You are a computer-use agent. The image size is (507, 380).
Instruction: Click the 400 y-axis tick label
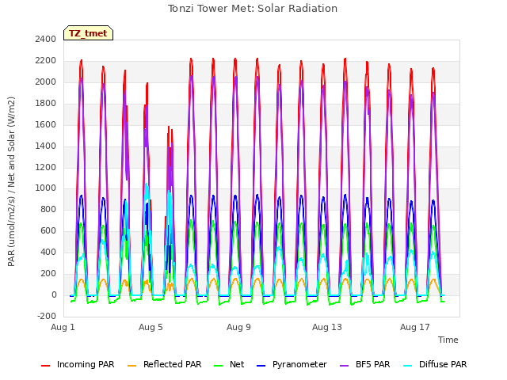click(x=48, y=253)
